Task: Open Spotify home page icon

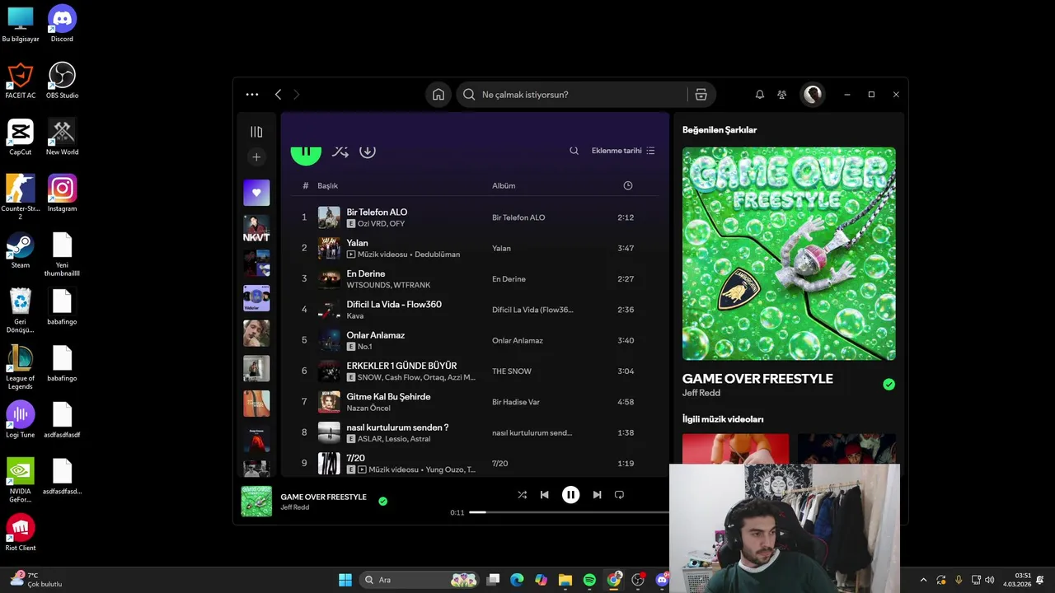Action: [438, 95]
